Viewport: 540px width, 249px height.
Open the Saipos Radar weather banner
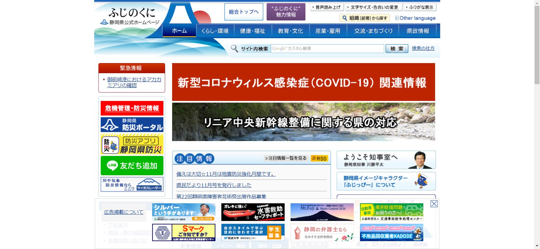click(132, 184)
